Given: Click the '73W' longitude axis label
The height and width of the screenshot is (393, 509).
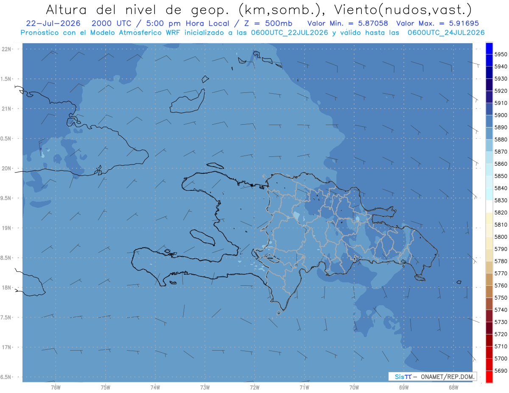Looking at the screenshot, I should click(205, 387).
